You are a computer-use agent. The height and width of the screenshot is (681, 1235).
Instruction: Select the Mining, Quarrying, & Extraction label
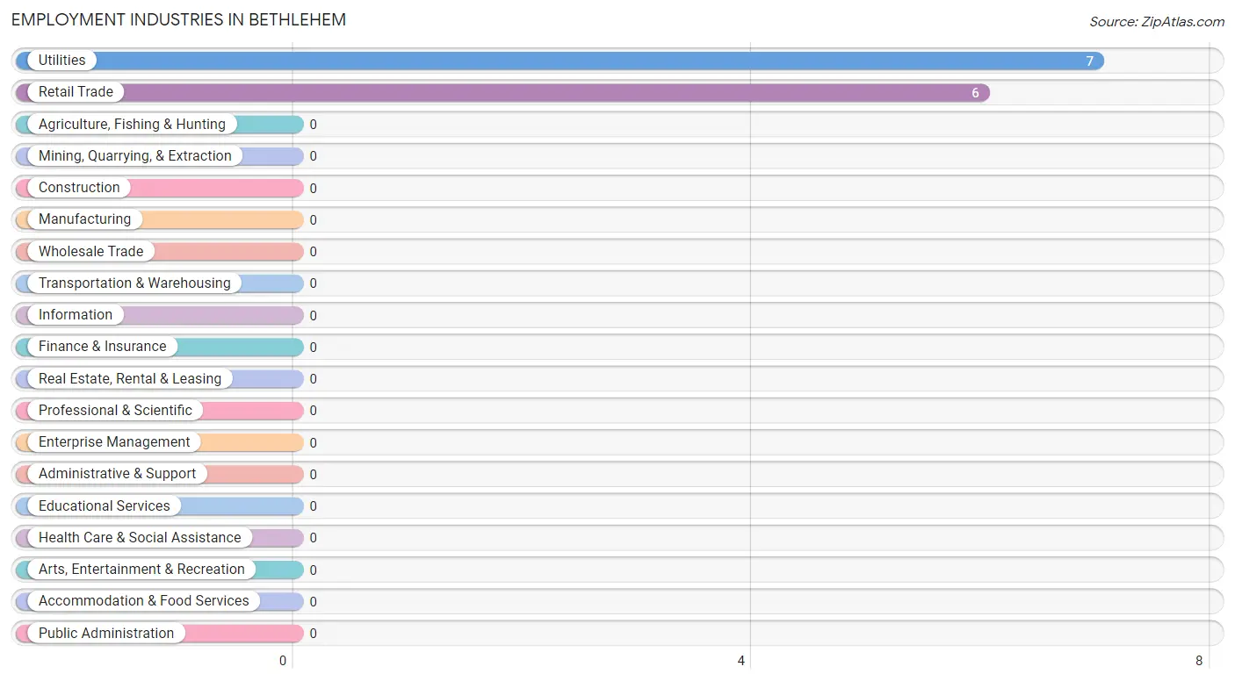pyautogui.click(x=135, y=156)
